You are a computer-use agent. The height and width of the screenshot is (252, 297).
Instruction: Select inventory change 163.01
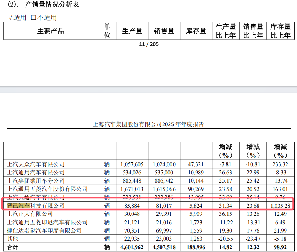pyautogui.click(x=280, y=189)
